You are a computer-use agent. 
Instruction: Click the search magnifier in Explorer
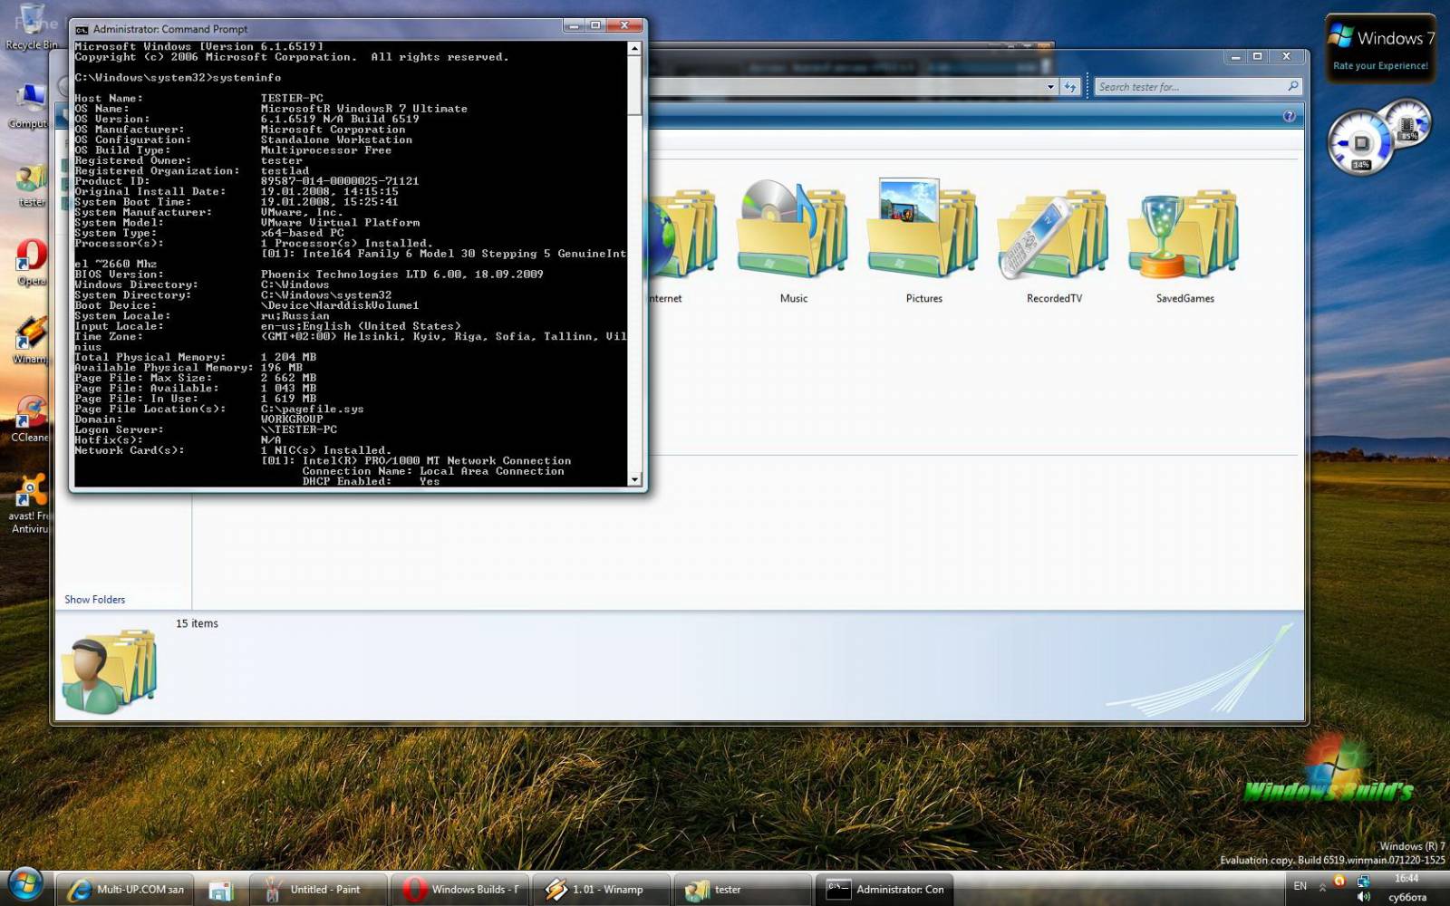[x=1292, y=86]
